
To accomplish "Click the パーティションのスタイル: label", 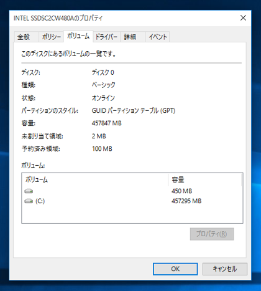I will coord(50,110).
